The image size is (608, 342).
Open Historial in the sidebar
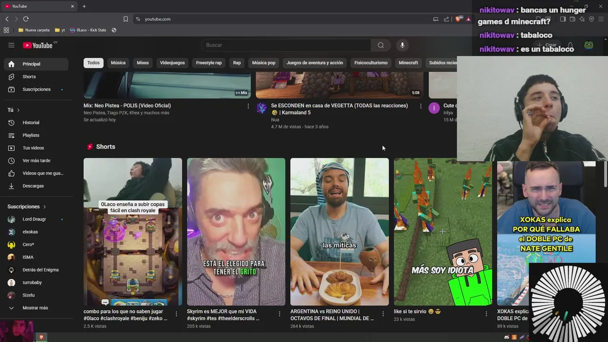[36, 123]
